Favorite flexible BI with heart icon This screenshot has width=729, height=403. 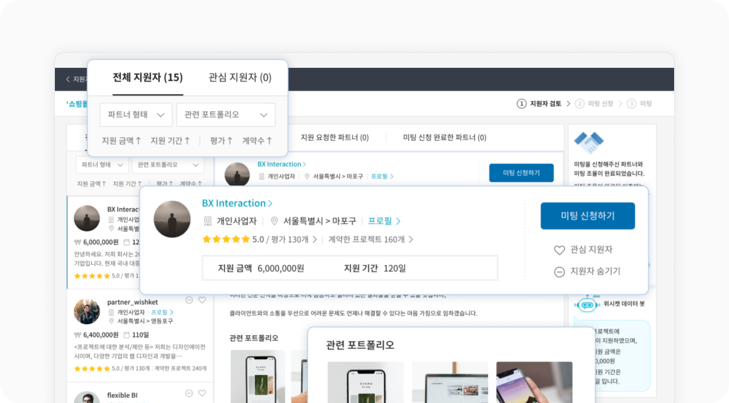pos(202,393)
